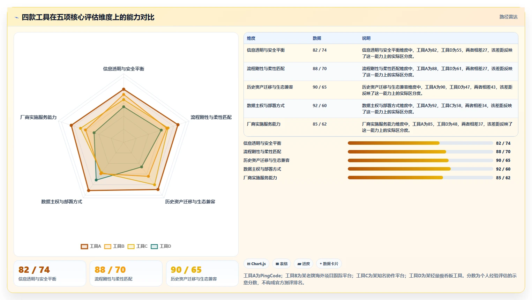Click the 流程刚性与柔性匹配 progress bar

pyautogui.click(x=420, y=152)
